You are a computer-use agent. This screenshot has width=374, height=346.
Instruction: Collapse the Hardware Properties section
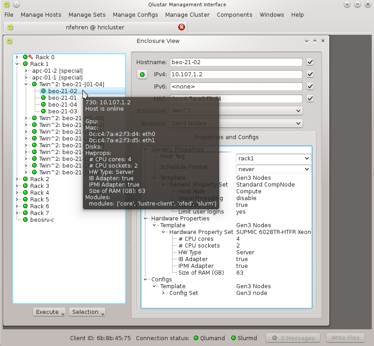click(x=145, y=219)
